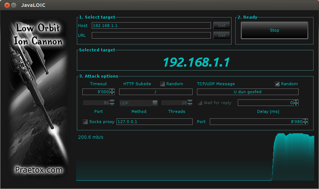
Task: Decrease the Delay [ms] spinner
Action: pyautogui.click(x=296, y=104)
